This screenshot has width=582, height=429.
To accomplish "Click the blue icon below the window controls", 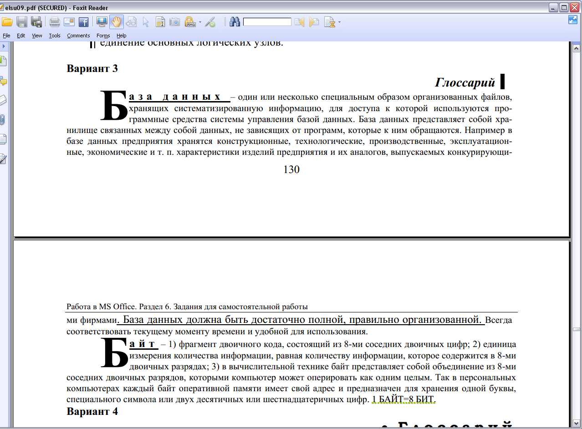I will [x=573, y=20].
